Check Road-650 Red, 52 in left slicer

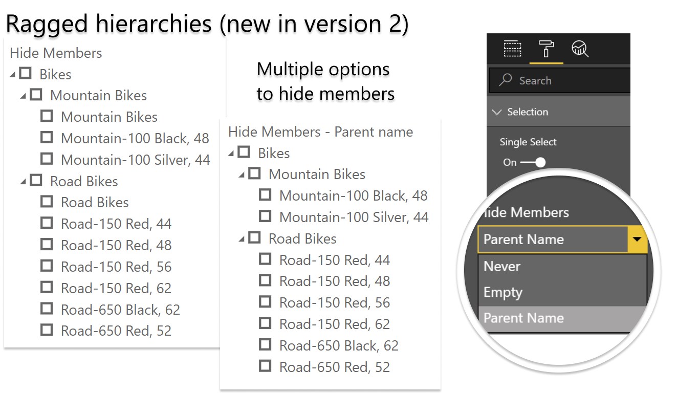coord(47,330)
